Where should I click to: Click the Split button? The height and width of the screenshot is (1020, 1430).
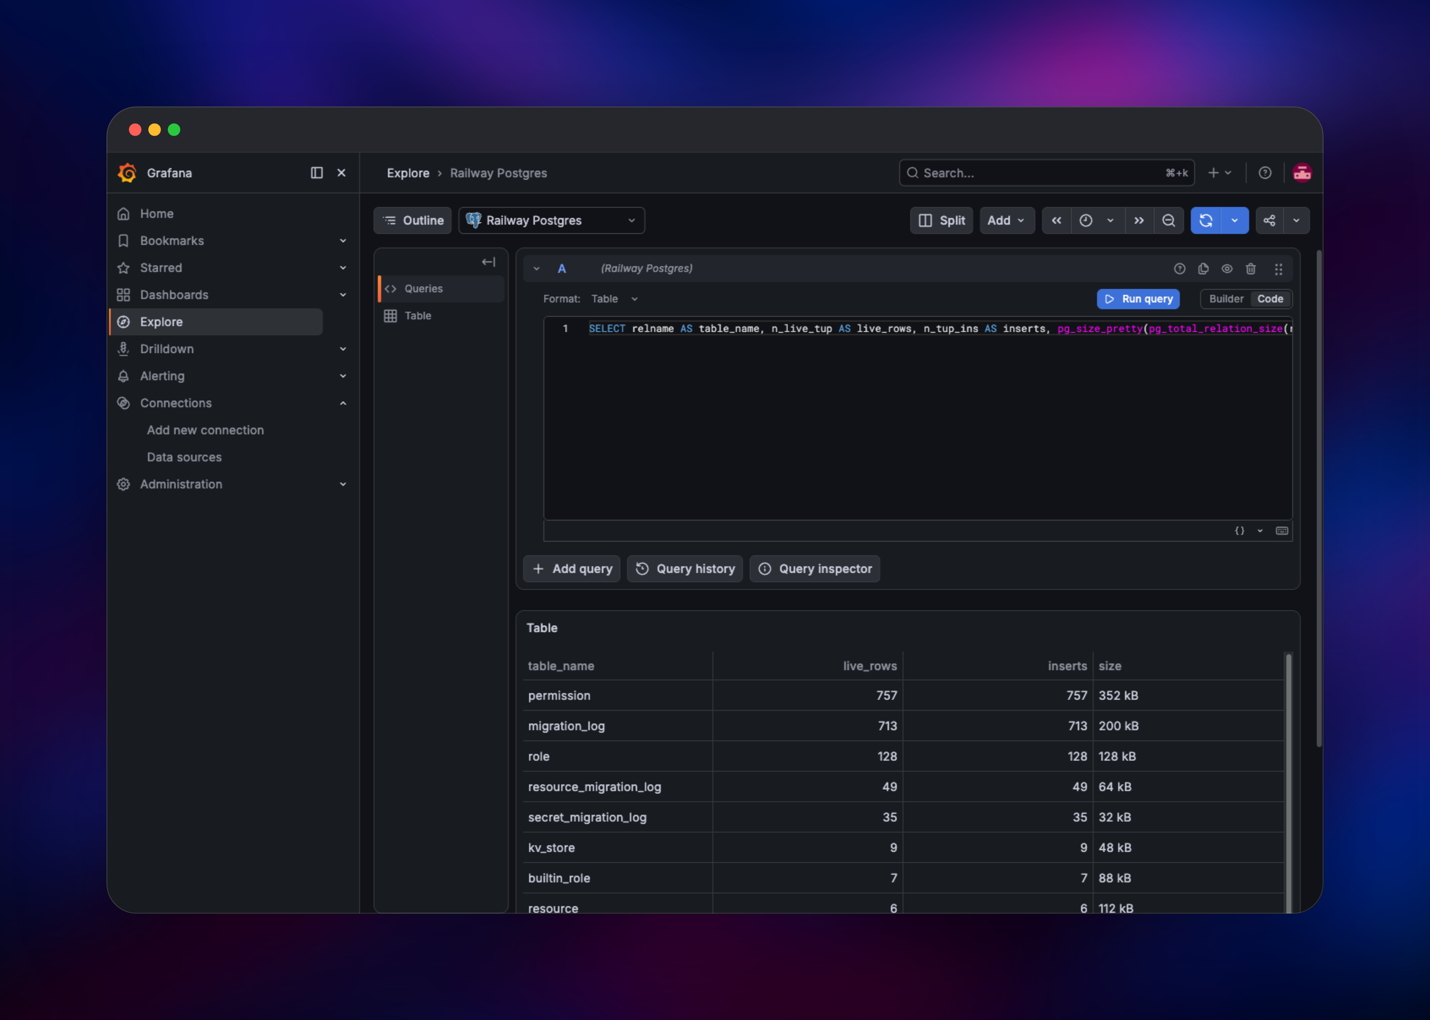tap(941, 221)
